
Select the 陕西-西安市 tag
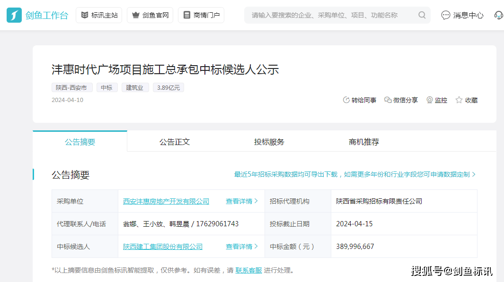click(x=71, y=87)
